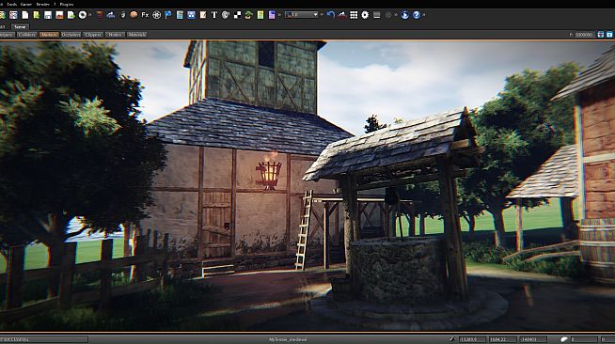The height and width of the screenshot is (344, 615).
Task: Select the T text tool icon
Action: point(214,15)
